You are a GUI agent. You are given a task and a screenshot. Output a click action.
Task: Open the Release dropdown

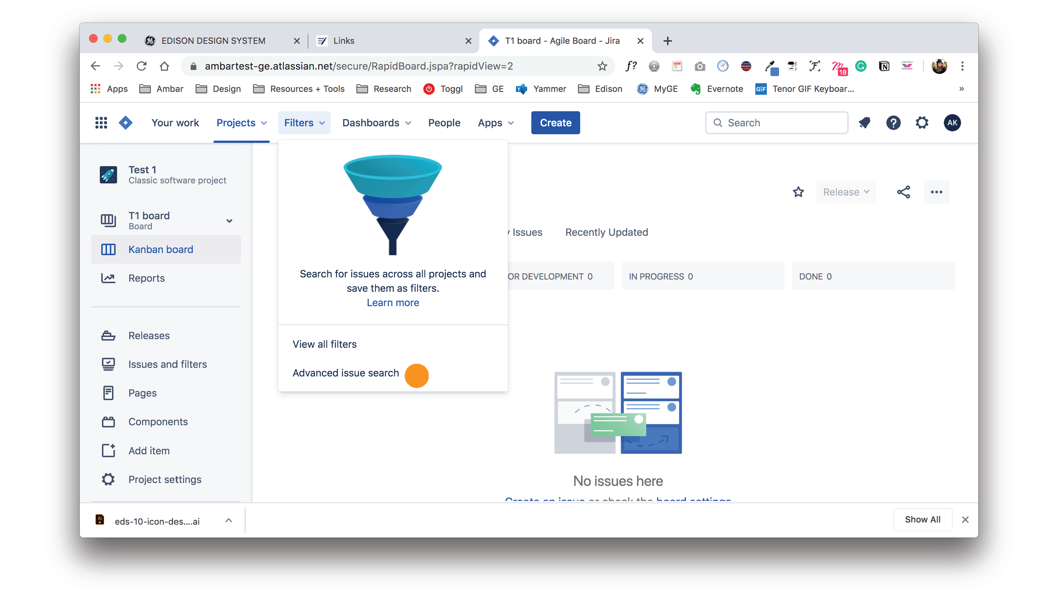point(846,192)
